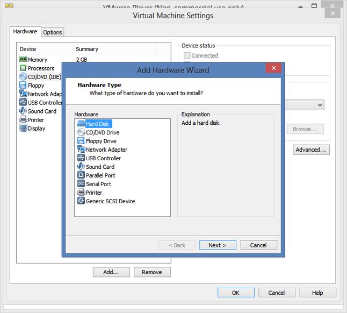Switch to the Hardware tab

[25, 31]
